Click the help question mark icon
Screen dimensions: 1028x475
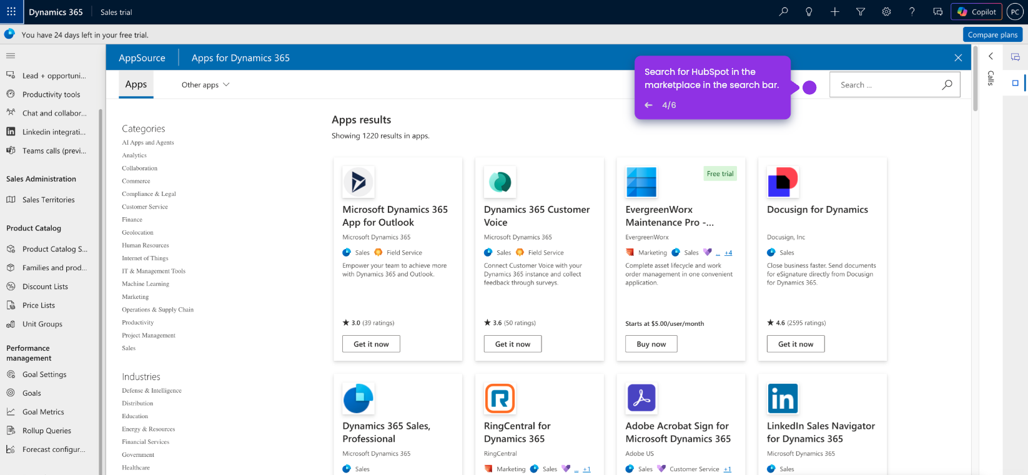[x=912, y=12]
